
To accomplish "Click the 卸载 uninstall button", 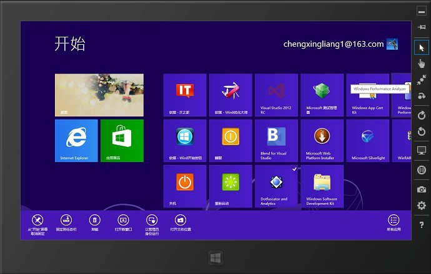I will pos(95,224).
